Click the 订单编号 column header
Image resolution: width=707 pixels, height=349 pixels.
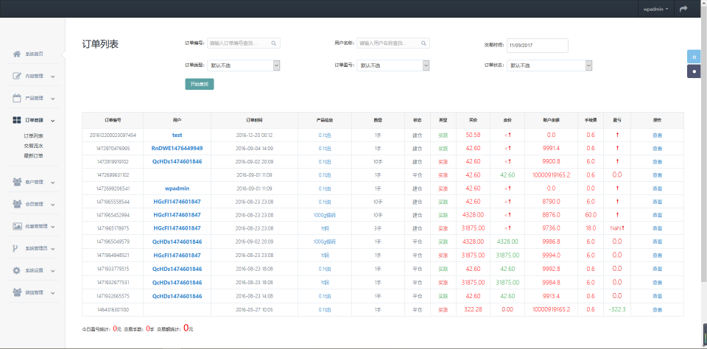[x=113, y=121]
